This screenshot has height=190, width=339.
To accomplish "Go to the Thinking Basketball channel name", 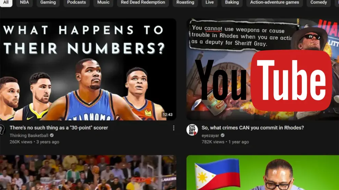I will click(29, 135).
